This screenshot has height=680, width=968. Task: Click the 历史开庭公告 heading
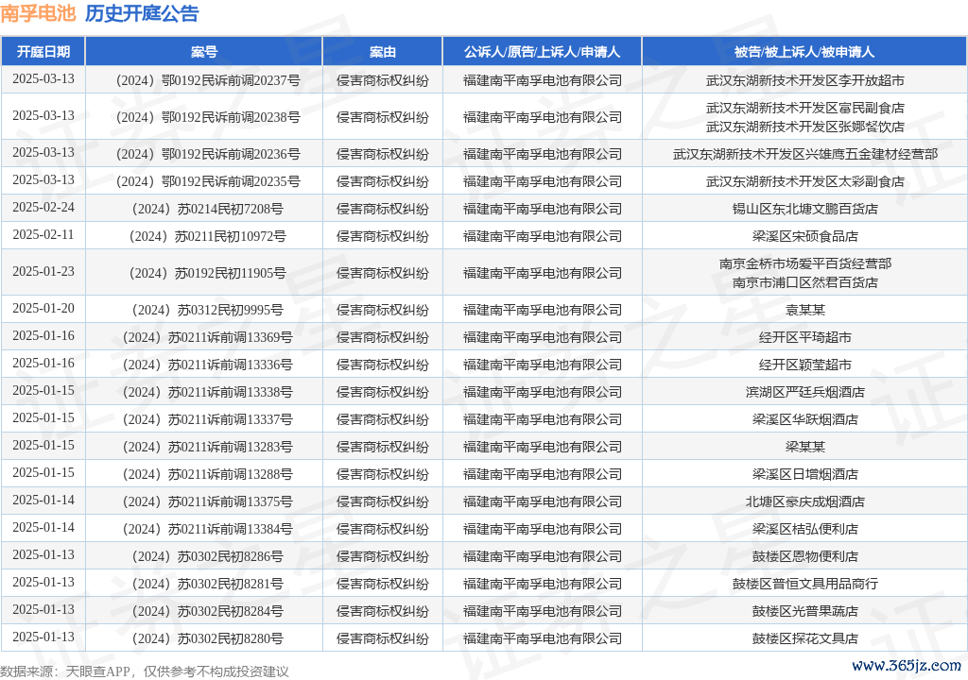[x=142, y=13]
